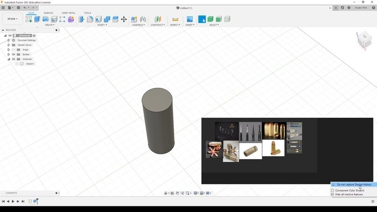This screenshot has width=377, height=212.
Task: Select the Offset Face tool
Action: point(115,19)
